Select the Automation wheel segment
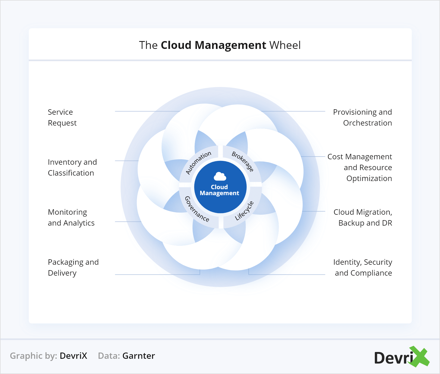The height and width of the screenshot is (374, 440). pyautogui.click(x=198, y=163)
